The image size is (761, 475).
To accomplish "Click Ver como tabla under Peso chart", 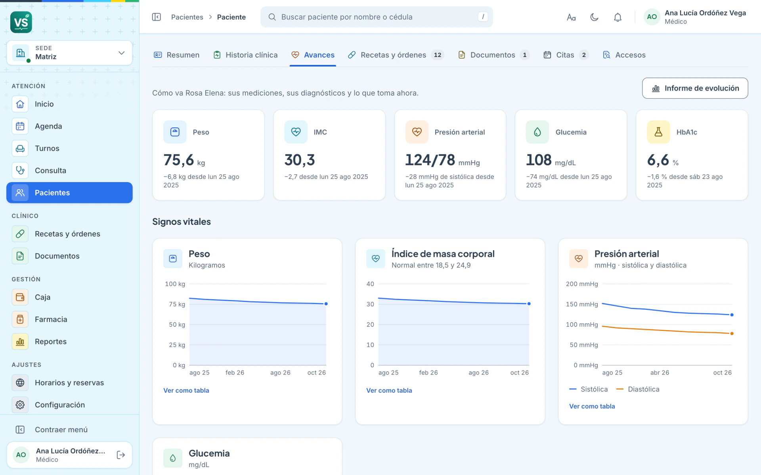I will 186,390.
